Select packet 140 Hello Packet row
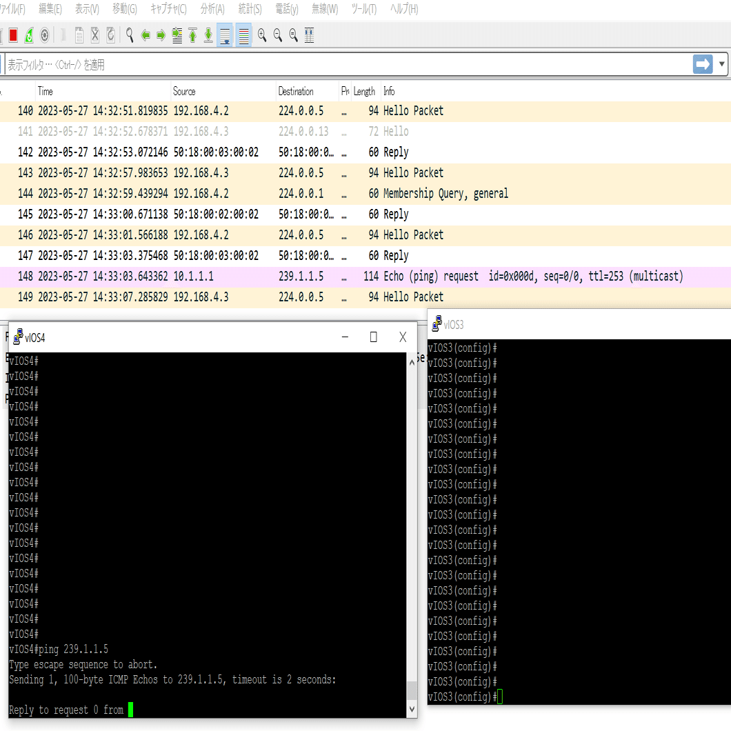731x731 pixels. (365, 111)
